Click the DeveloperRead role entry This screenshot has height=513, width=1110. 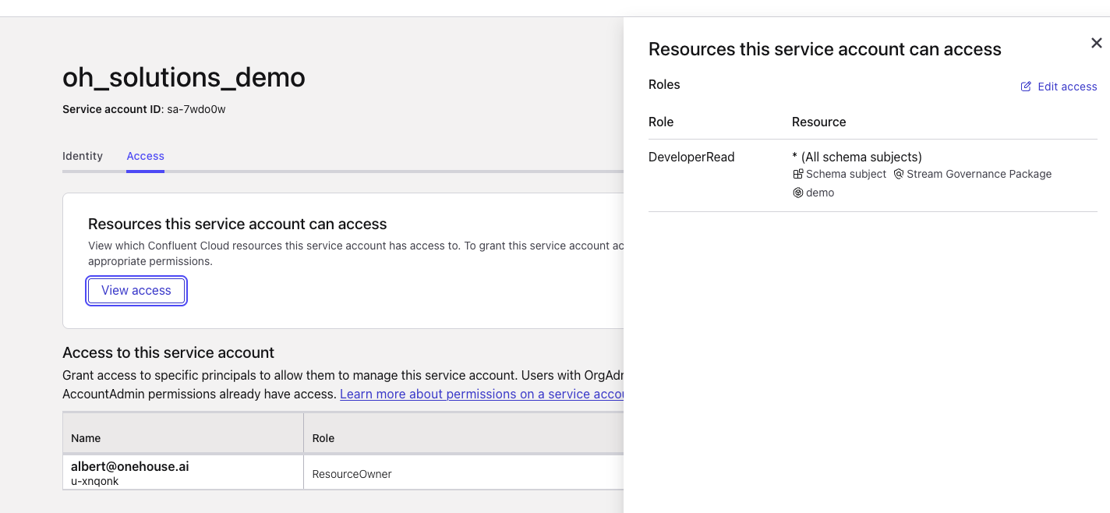(691, 157)
